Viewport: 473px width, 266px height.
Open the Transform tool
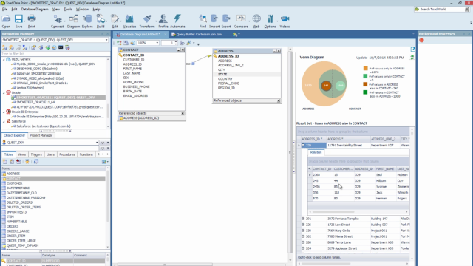(147, 21)
